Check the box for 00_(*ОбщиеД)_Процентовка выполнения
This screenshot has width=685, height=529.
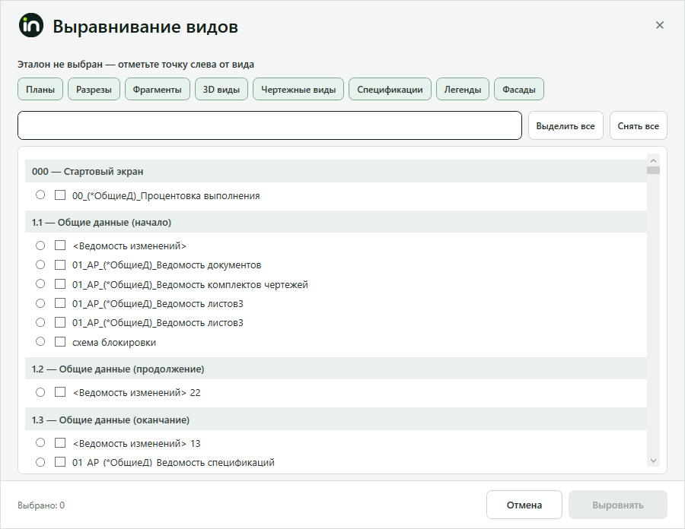click(x=60, y=195)
